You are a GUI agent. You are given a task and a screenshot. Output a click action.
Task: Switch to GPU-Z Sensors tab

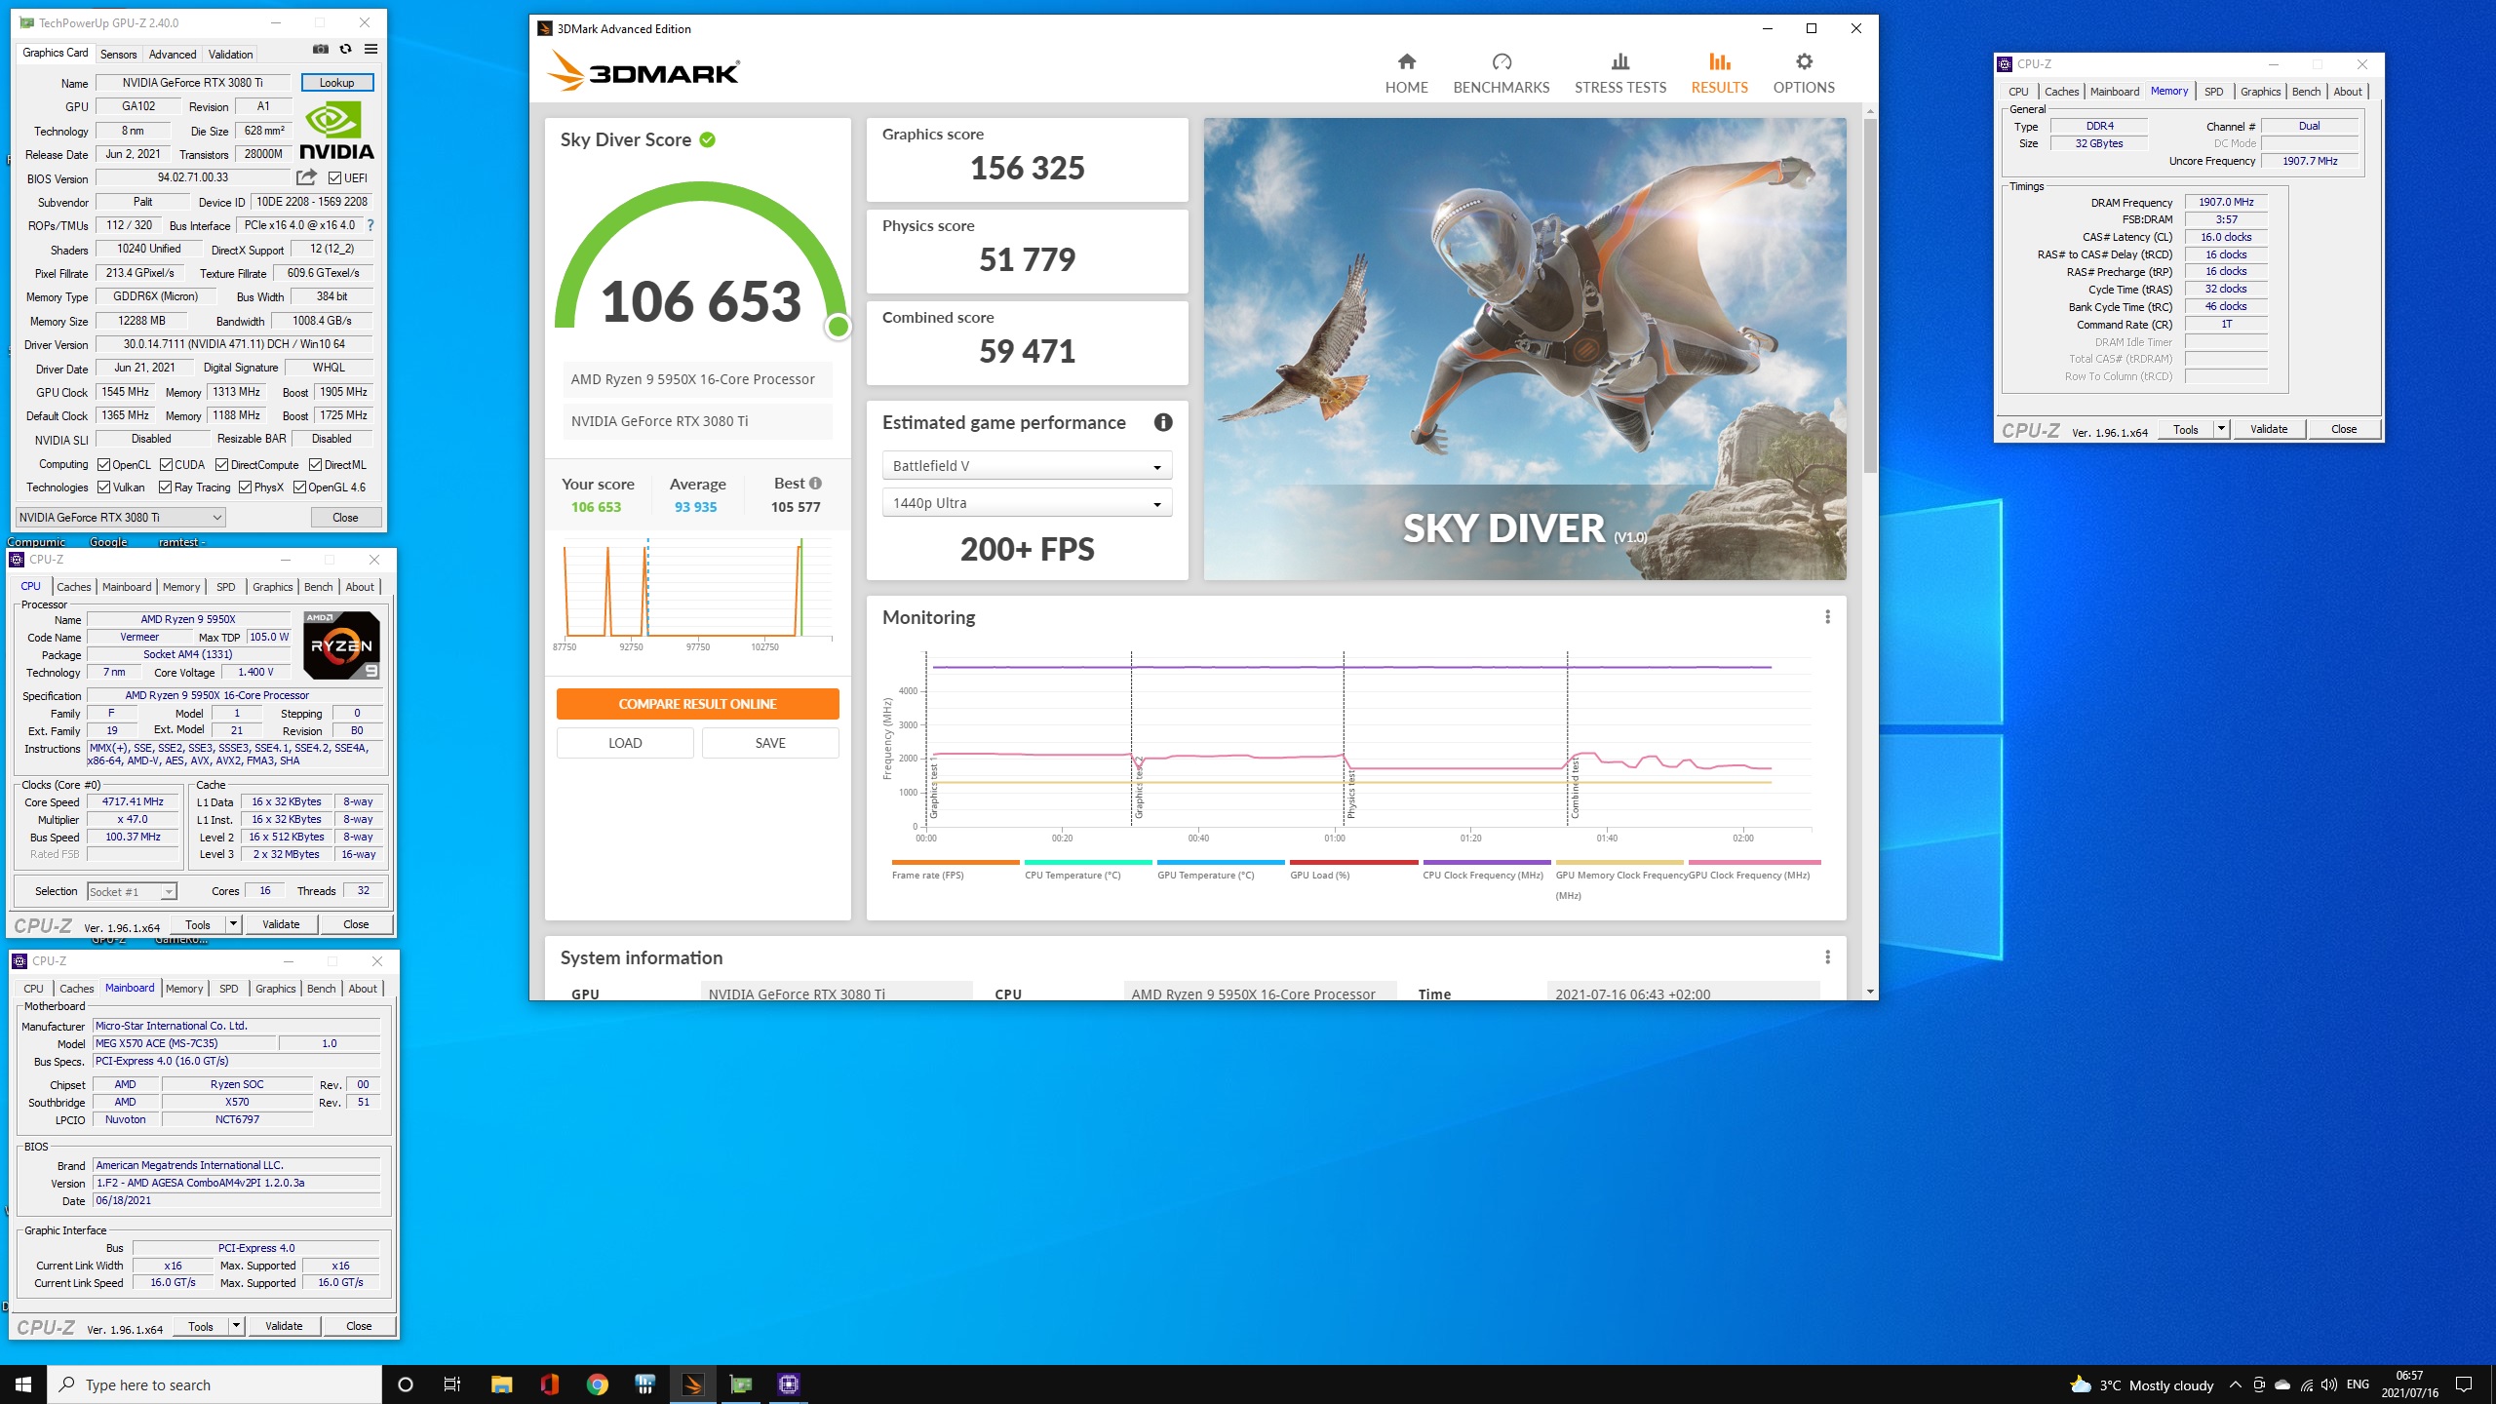pyautogui.click(x=118, y=55)
